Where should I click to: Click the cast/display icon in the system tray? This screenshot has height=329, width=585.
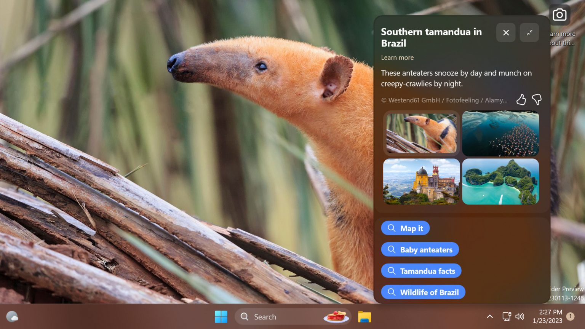point(506,316)
